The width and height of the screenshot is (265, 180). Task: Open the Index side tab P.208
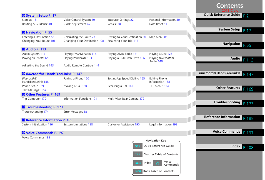click(230, 147)
